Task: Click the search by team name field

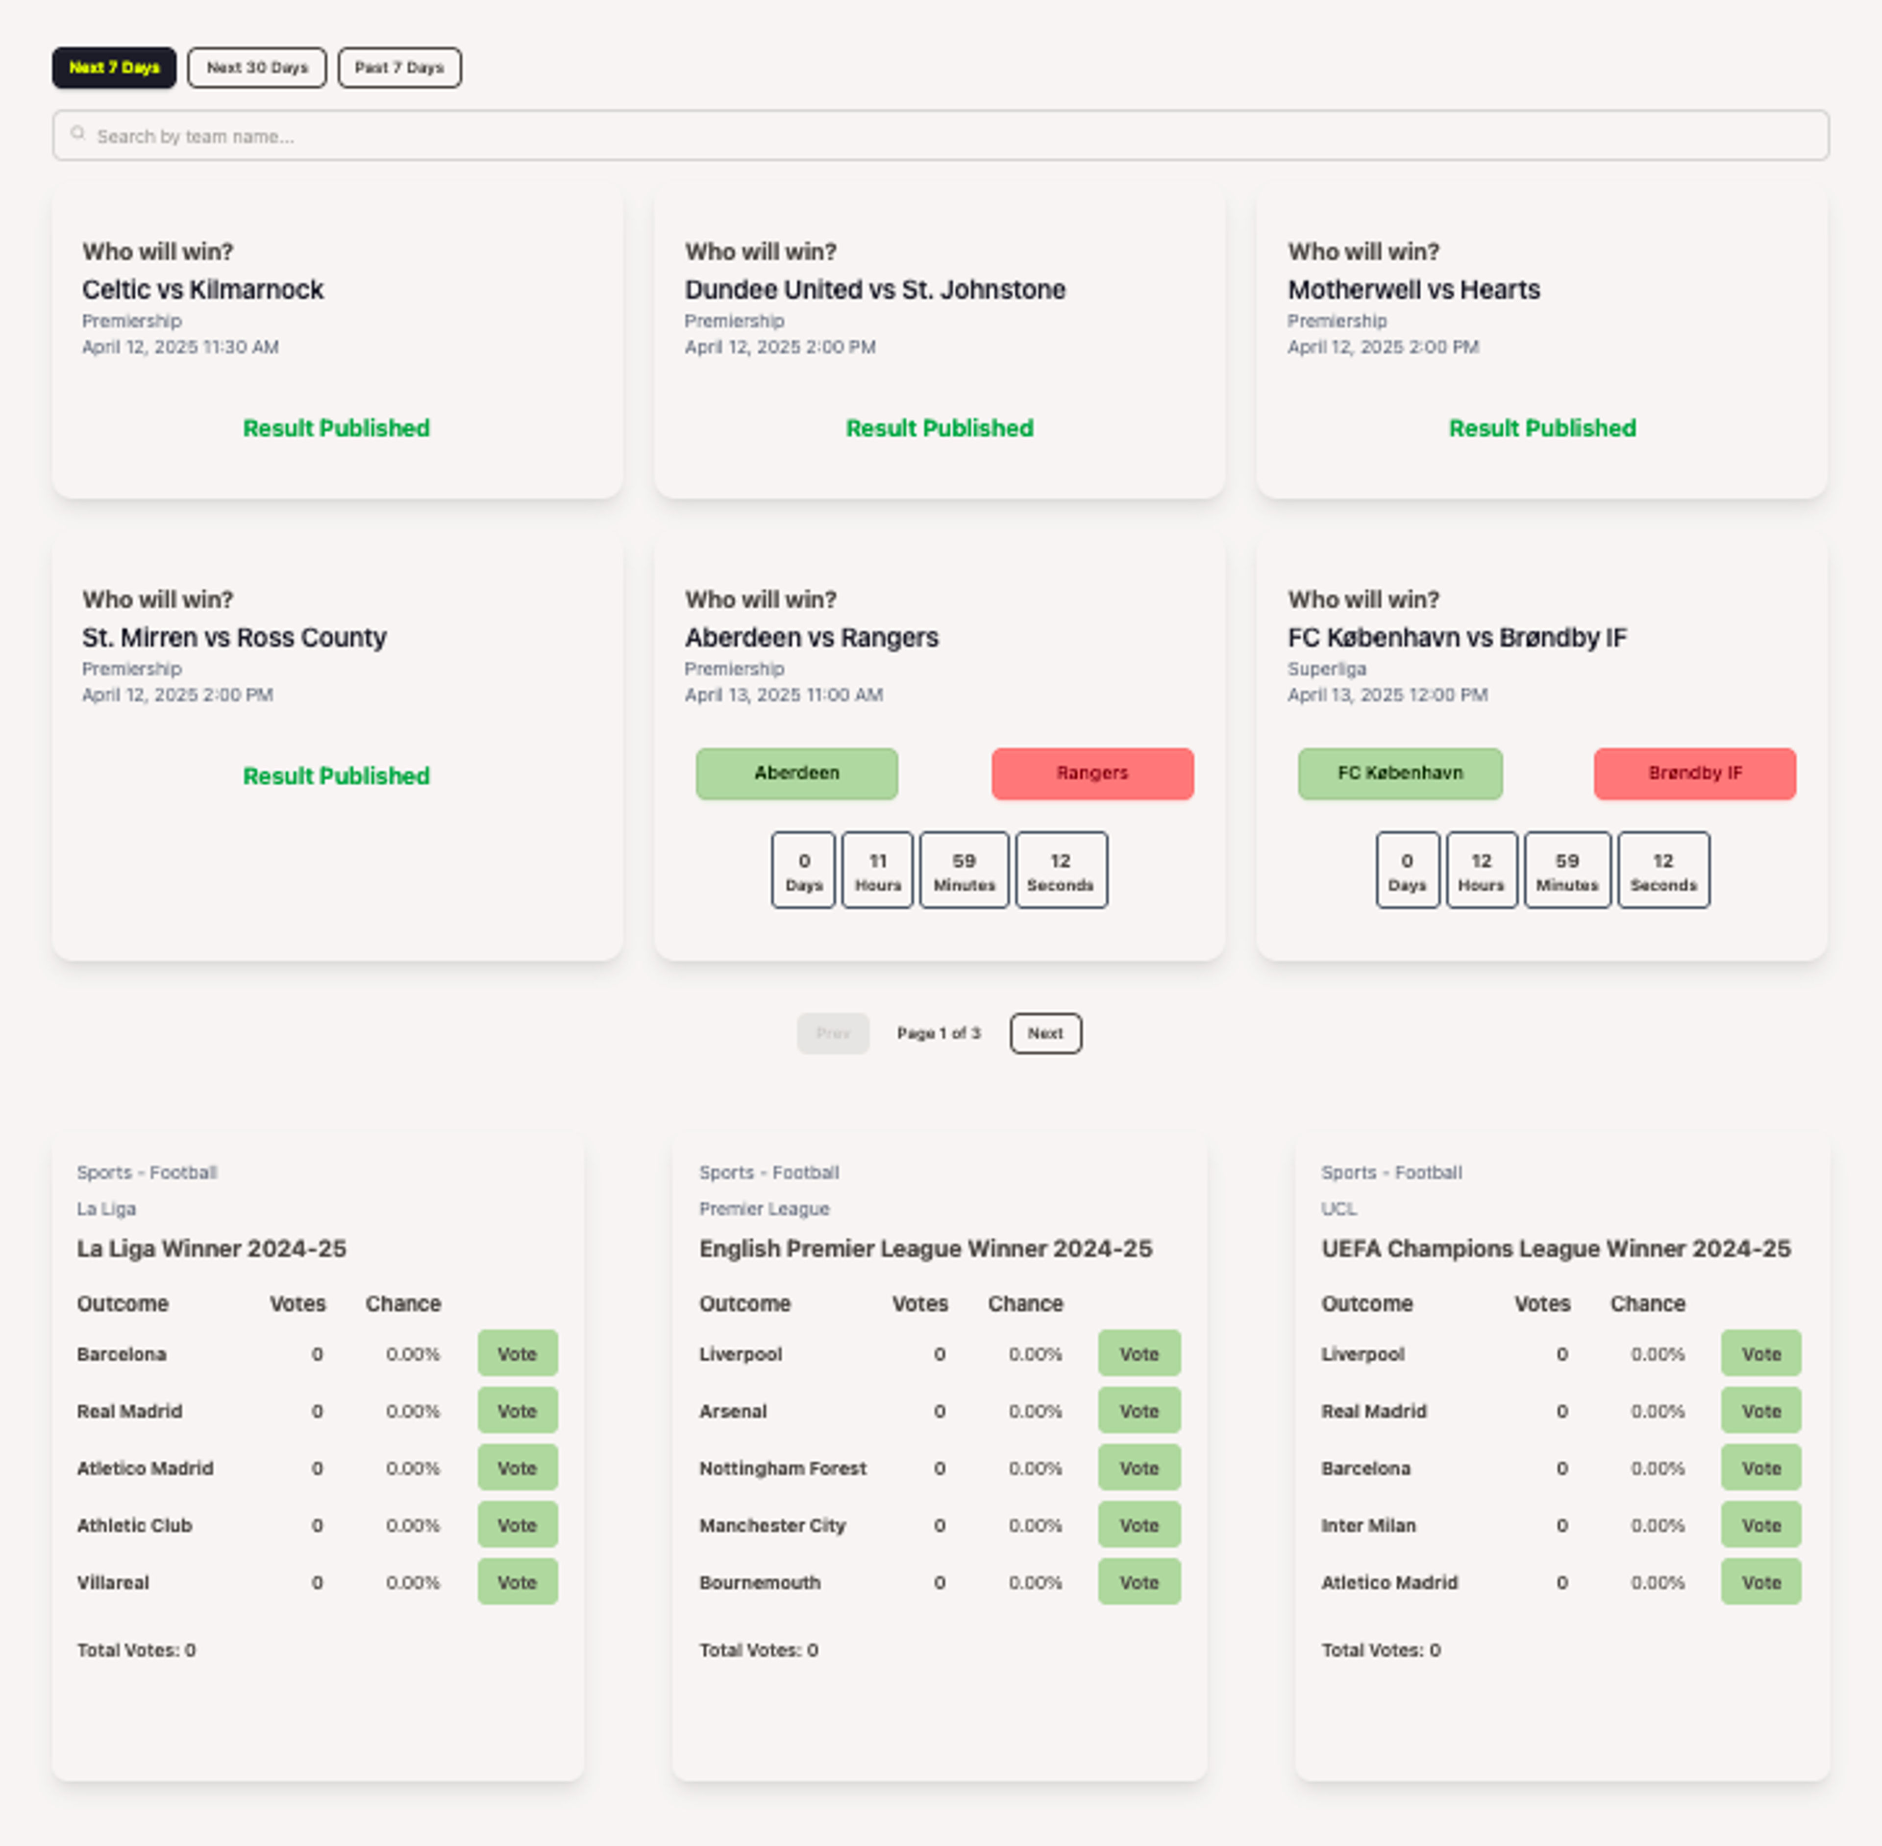Action: (941, 136)
